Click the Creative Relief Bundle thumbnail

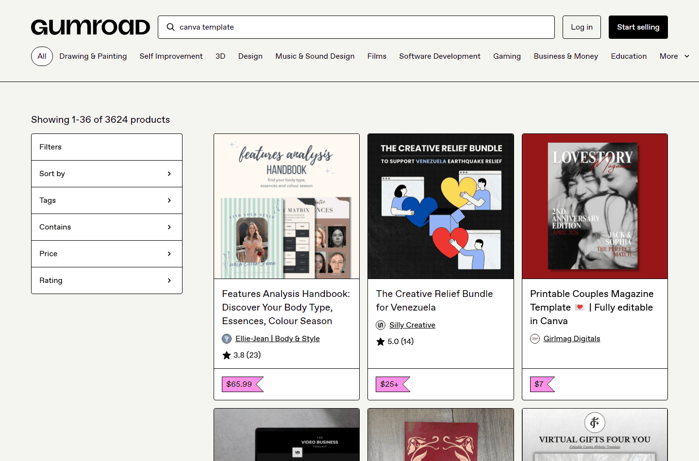click(441, 206)
